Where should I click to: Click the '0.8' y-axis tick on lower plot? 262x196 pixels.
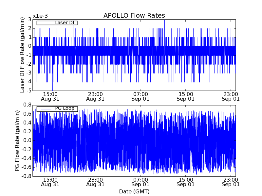(x=28, y=105)
